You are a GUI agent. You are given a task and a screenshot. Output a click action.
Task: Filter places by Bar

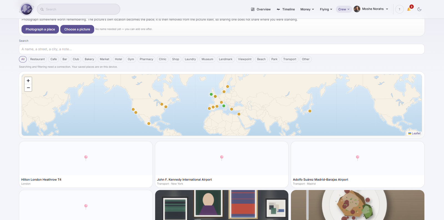(65, 59)
